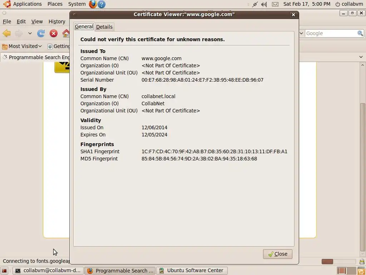Click the Firefox Back arrow button
The width and height of the screenshot is (366, 275).
point(6,33)
